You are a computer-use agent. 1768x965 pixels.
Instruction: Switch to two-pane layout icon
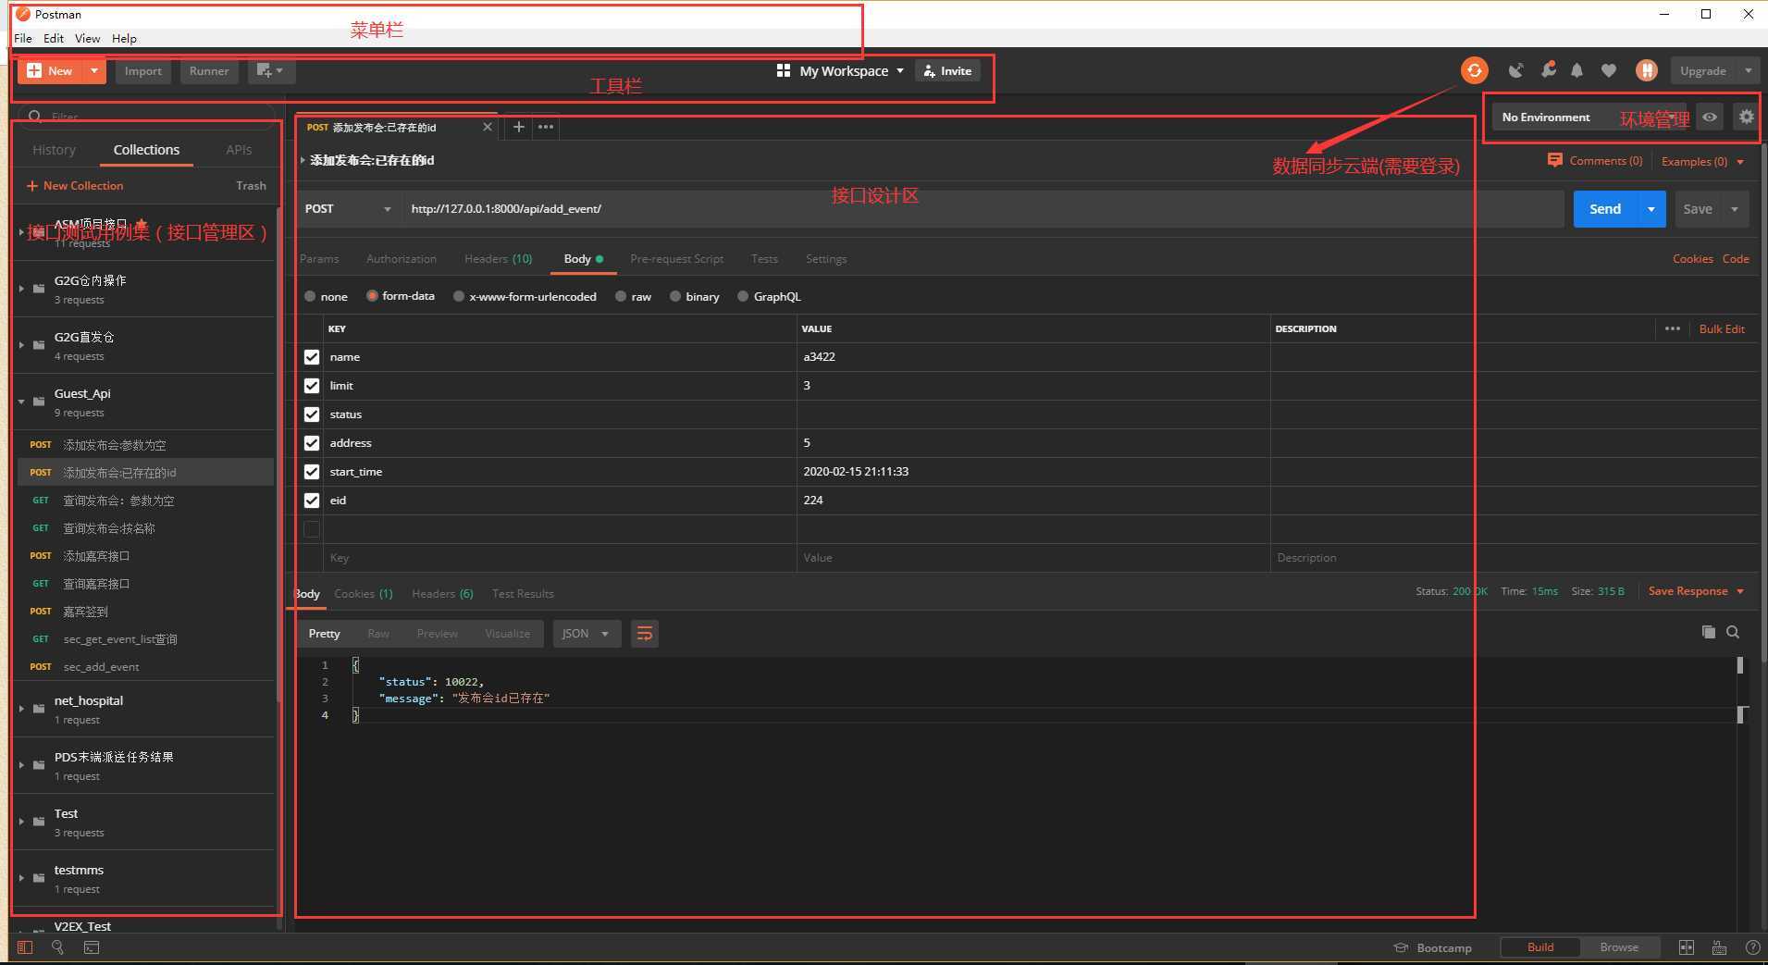(1687, 947)
